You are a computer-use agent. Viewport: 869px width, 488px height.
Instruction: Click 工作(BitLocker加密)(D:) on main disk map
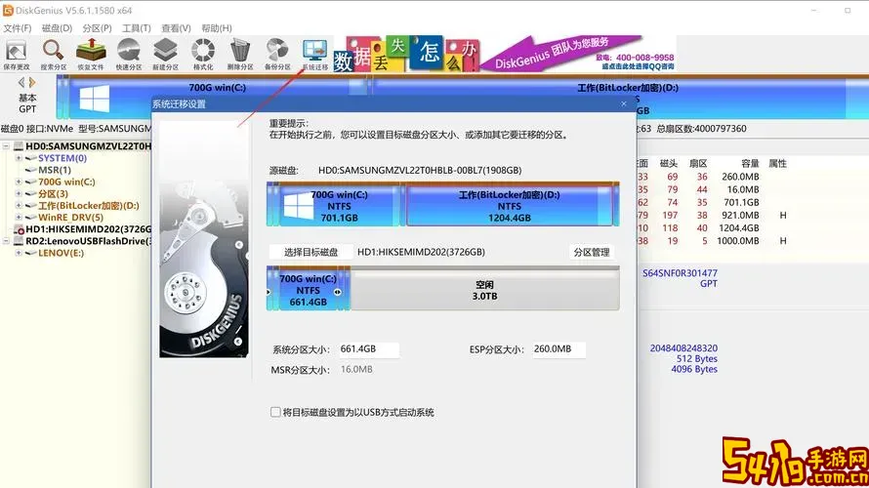coord(628,88)
